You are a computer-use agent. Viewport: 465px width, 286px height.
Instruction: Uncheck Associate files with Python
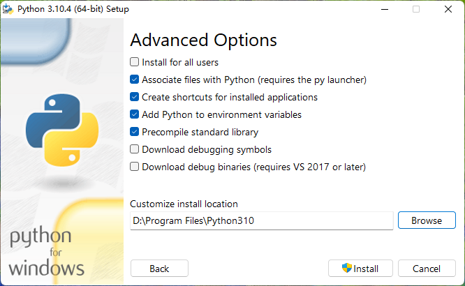coord(134,80)
